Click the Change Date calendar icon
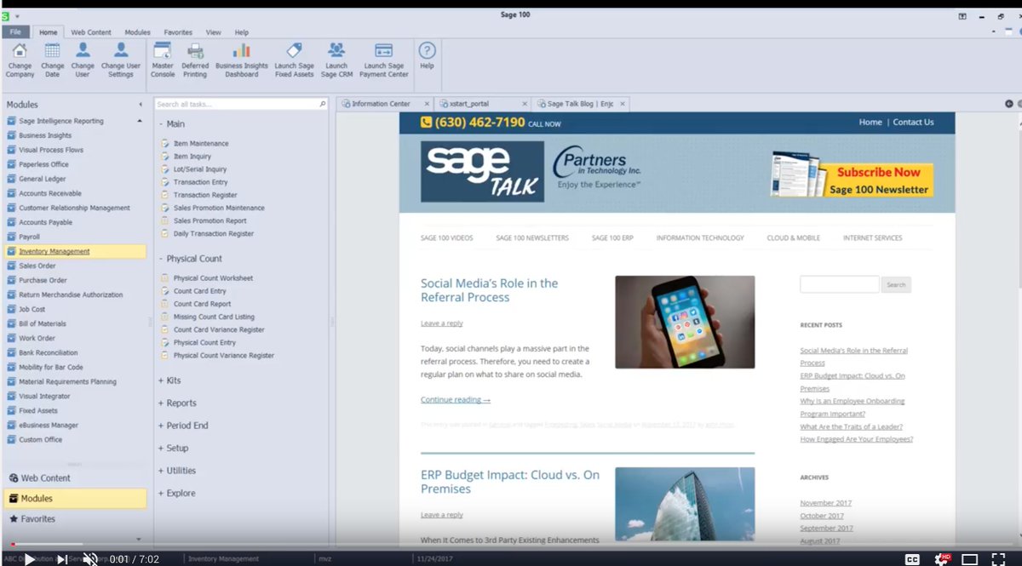Image resolution: width=1022 pixels, height=566 pixels. (x=52, y=50)
